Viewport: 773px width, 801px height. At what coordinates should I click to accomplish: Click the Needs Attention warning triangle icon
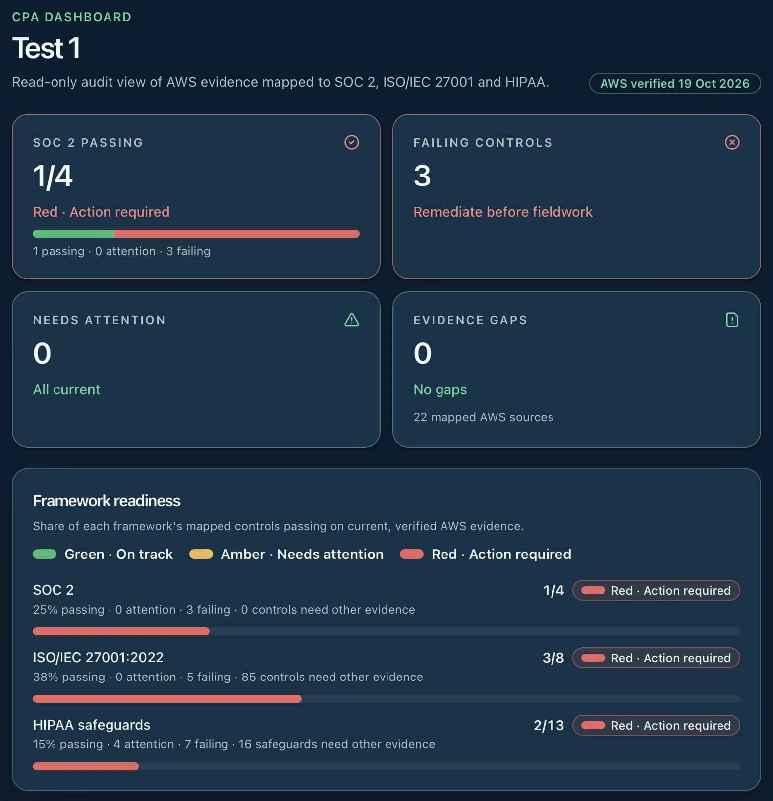[x=352, y=320]
